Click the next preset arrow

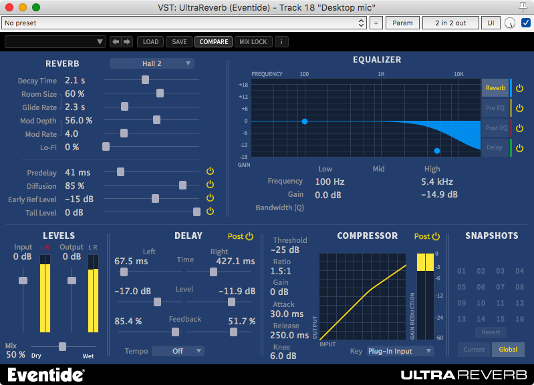tap(127, 41)
